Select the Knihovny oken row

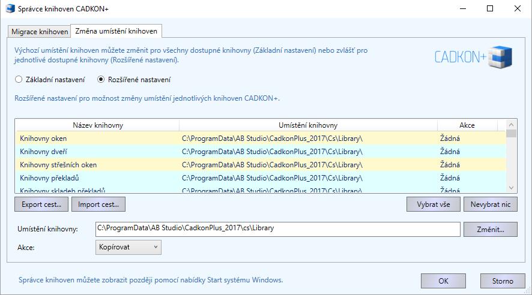(x=261, y=138)
